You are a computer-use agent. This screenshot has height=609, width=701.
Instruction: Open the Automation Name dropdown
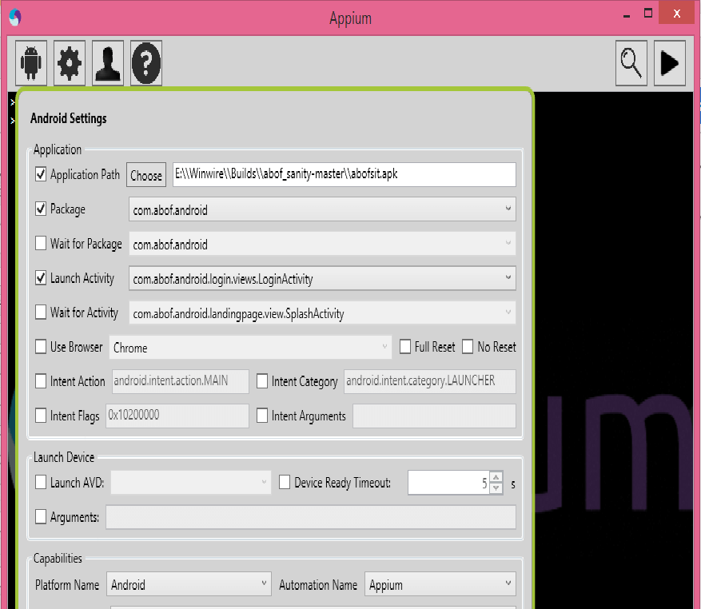point(440,584)
